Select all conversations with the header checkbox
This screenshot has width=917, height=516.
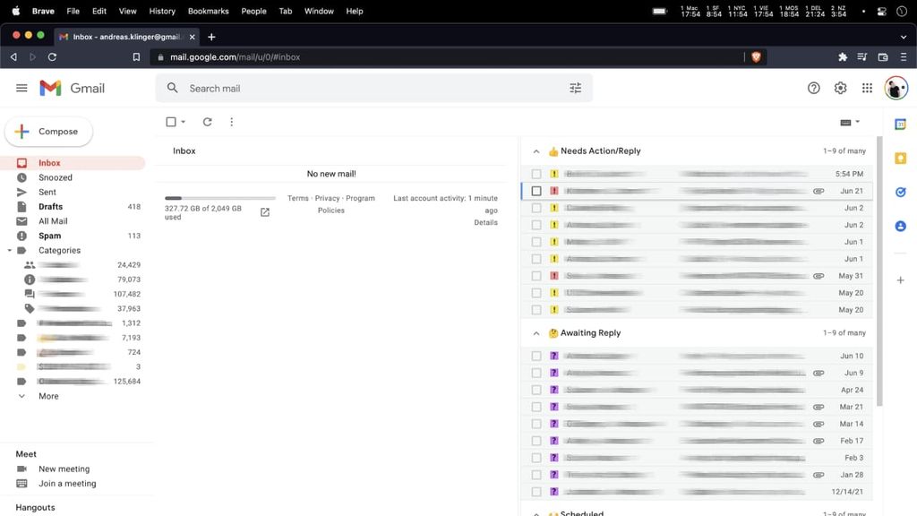click(169, 121)
